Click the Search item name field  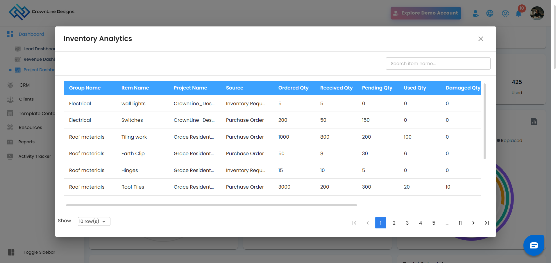[438, 63]
